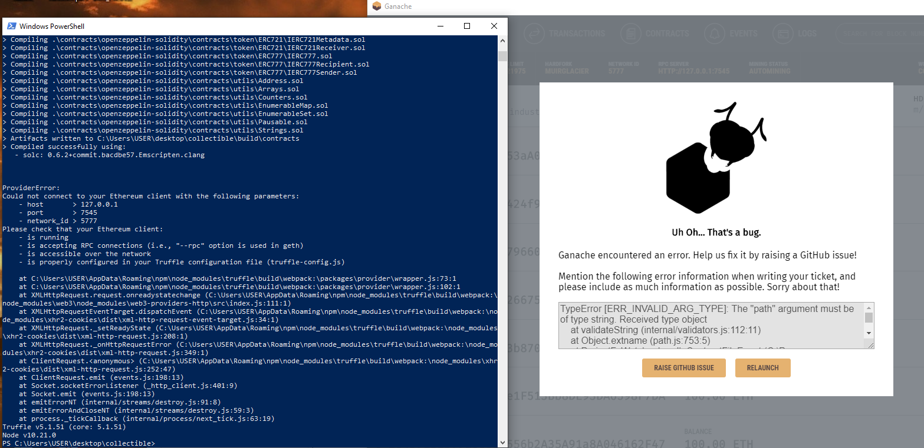
Task: Click inside the TypeError details text box
Action: [x=711, y=325]
